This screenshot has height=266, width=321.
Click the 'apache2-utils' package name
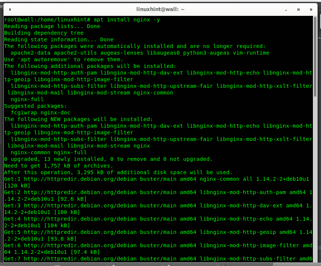(75, 53)
